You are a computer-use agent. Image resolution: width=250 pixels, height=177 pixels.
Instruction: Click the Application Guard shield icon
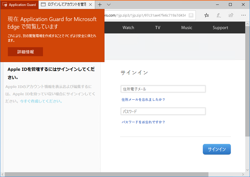click(x=5, y=4)
